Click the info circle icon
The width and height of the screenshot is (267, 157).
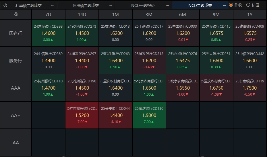[x=5, y=5]
